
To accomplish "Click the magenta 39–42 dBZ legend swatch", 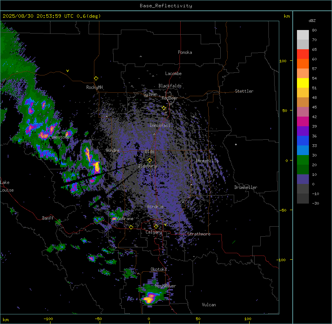I will point(303,121).
